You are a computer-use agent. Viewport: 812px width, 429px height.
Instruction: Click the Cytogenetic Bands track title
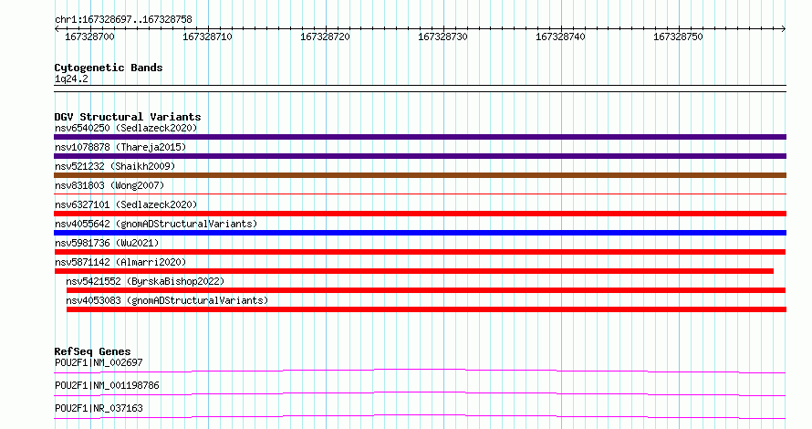[109, 68]
